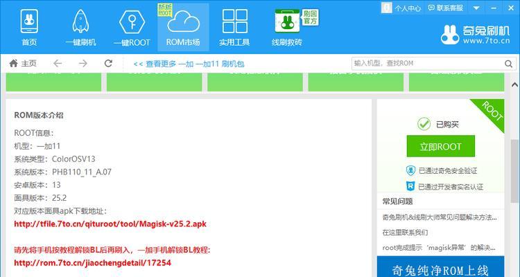
Task: Open 个人中心 user center
Action: [401, 8]
